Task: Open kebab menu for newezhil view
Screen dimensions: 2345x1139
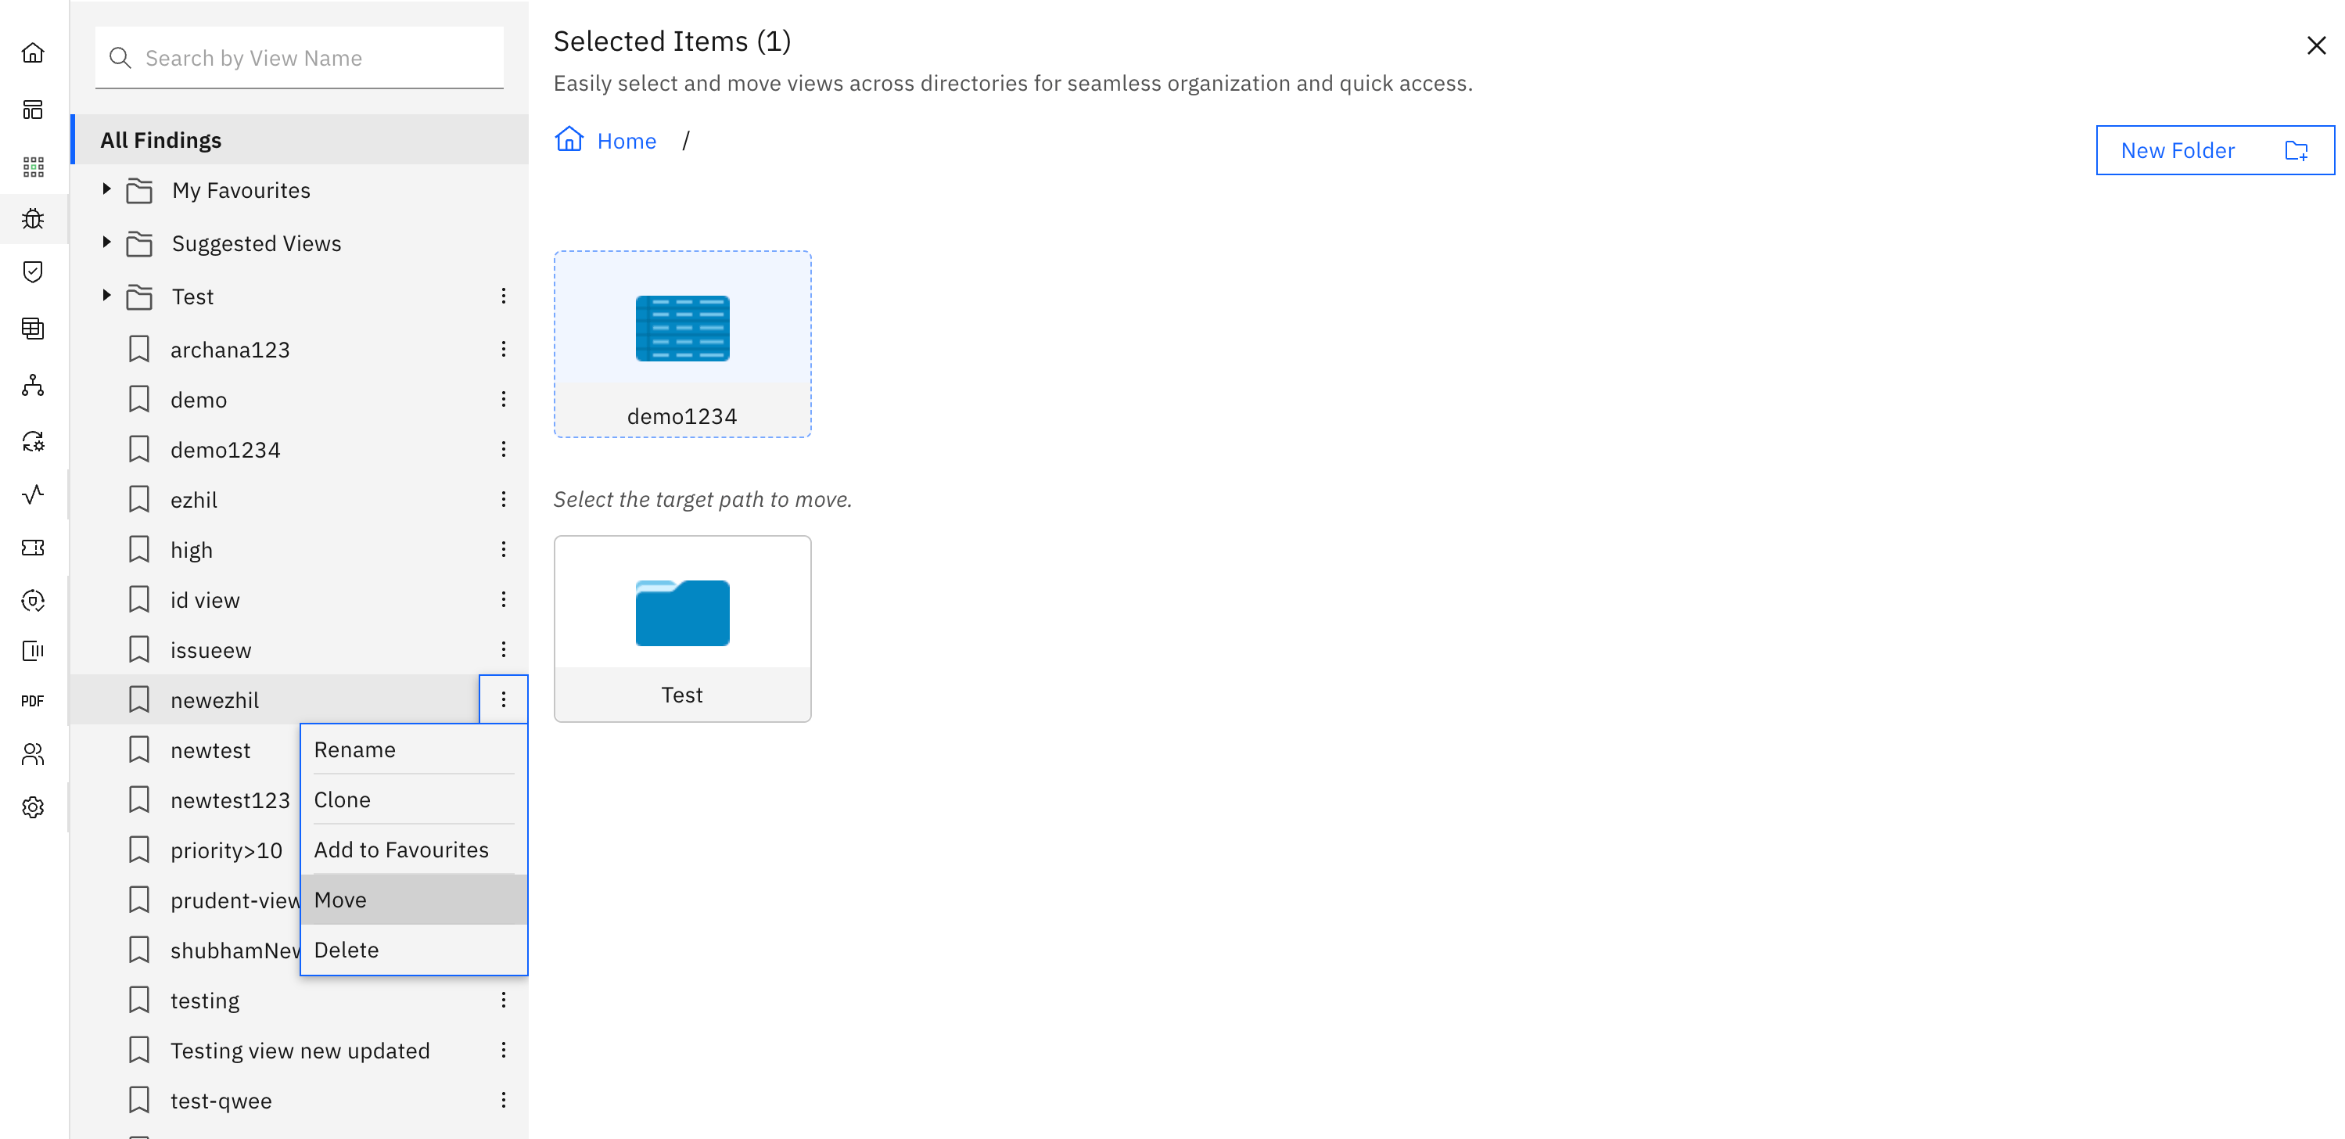Action: [502, 699]
